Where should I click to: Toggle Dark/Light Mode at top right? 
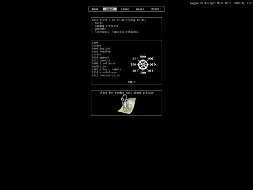(x=220, y=3)
